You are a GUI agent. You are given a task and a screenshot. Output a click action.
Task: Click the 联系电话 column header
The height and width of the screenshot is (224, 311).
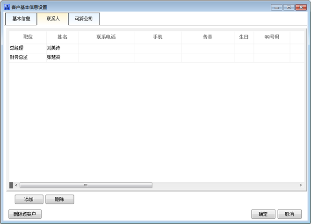pos(106,37)
